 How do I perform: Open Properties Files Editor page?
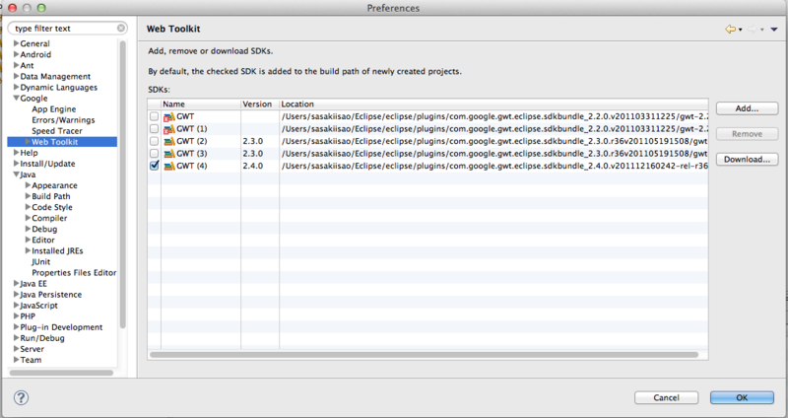pos(74,273)
